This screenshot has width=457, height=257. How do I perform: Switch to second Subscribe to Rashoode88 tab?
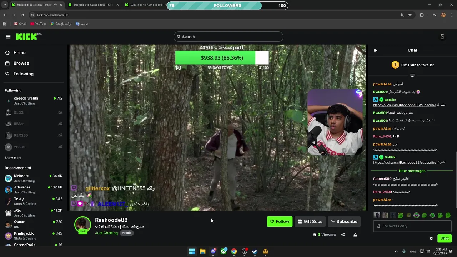tap(146, 5)
